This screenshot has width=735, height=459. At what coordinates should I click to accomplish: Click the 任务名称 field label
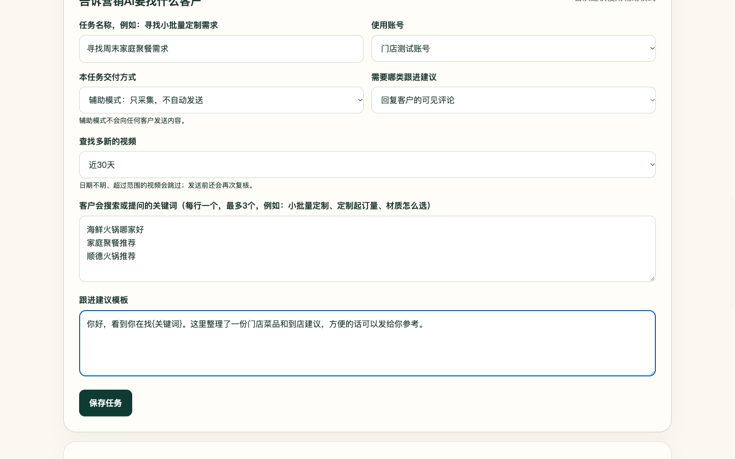149,25
